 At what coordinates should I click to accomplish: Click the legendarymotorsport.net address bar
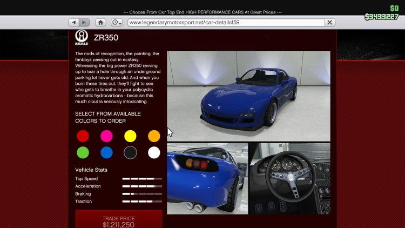(226, 23)
